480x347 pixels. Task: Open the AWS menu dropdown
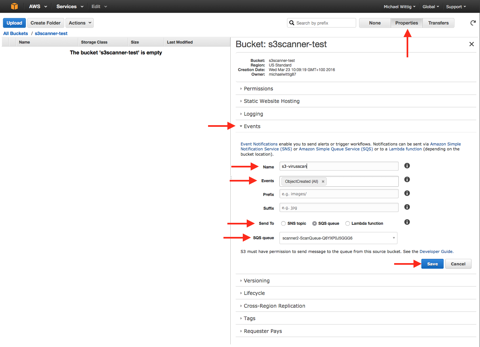pyautogui.click(x=38, y=7)
